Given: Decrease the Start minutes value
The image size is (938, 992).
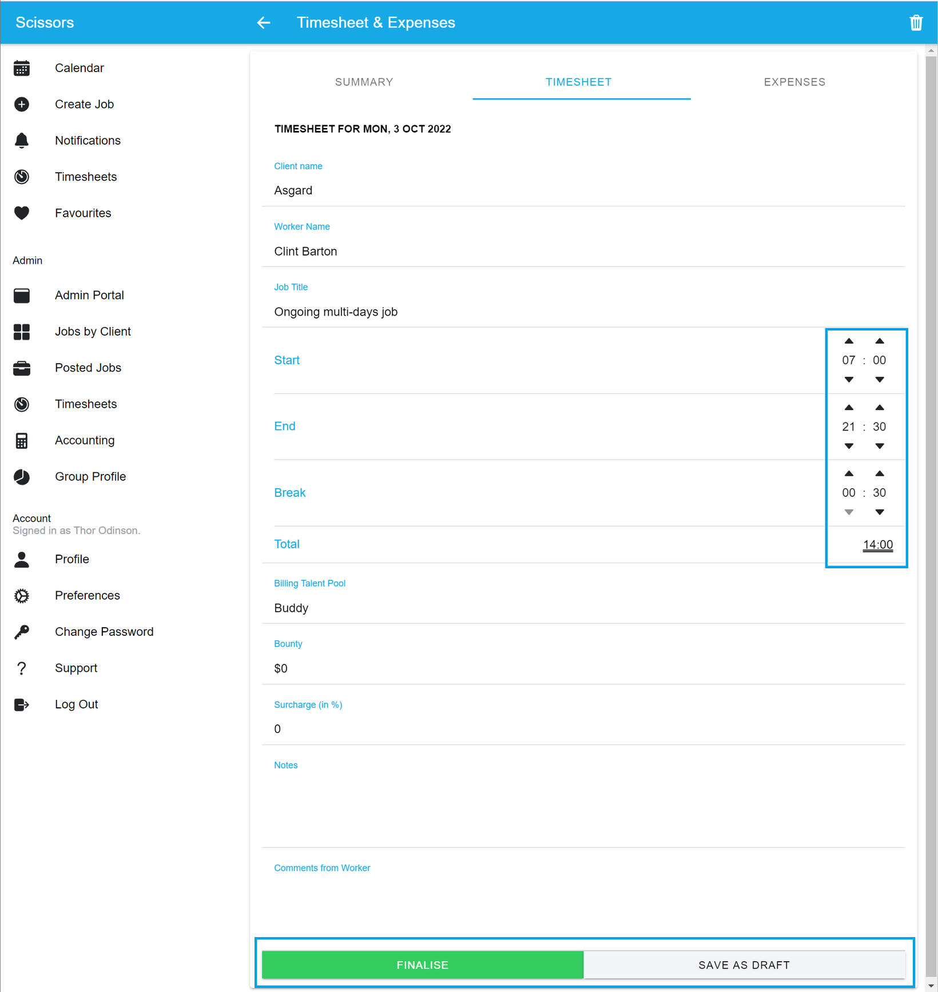Looking at the screenshot, I should 880,380.
